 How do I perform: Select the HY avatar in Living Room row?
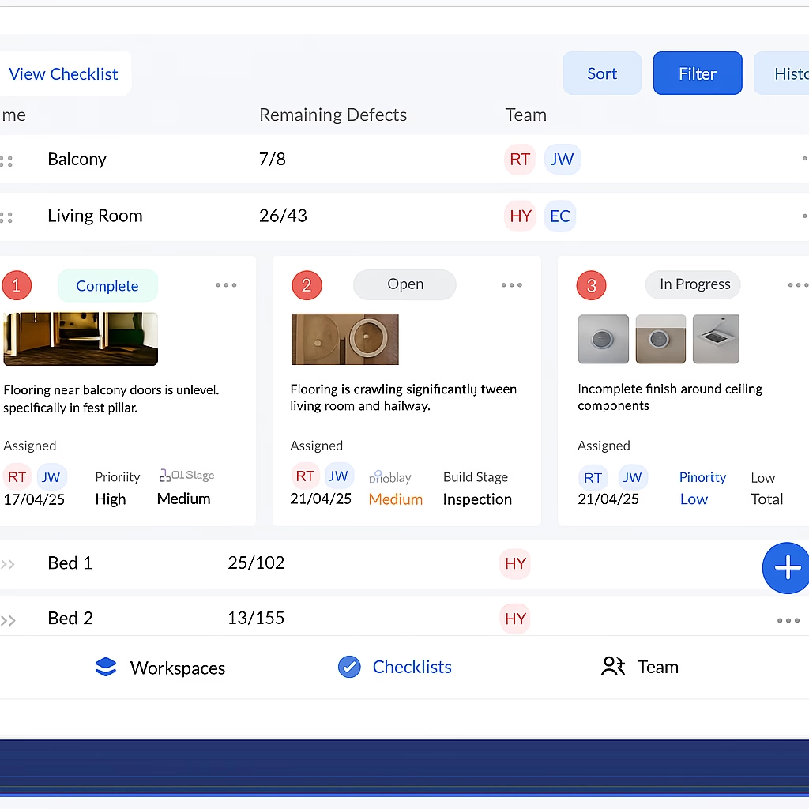pos(521,216)
